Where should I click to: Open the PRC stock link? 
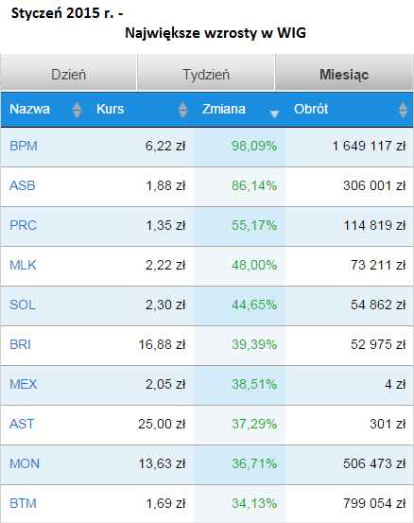pyautogui.click(x=23, y=225)
